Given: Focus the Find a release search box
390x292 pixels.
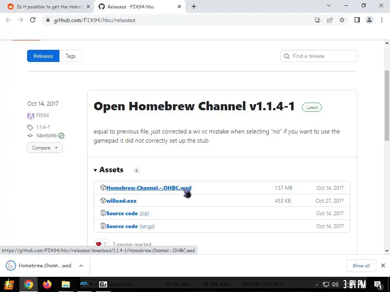Looking at the screenshot, I should coord(319,56).
